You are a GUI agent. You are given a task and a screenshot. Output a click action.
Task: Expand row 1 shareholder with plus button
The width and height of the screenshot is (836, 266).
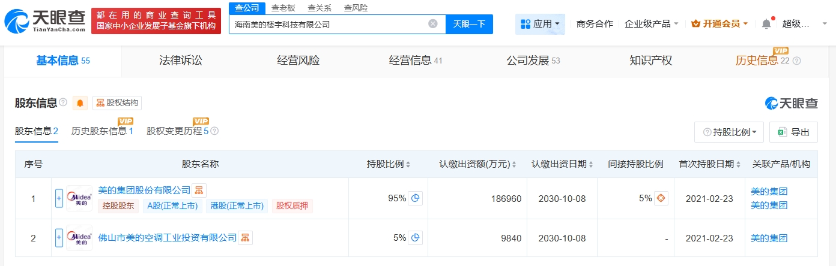coord(59,198)
